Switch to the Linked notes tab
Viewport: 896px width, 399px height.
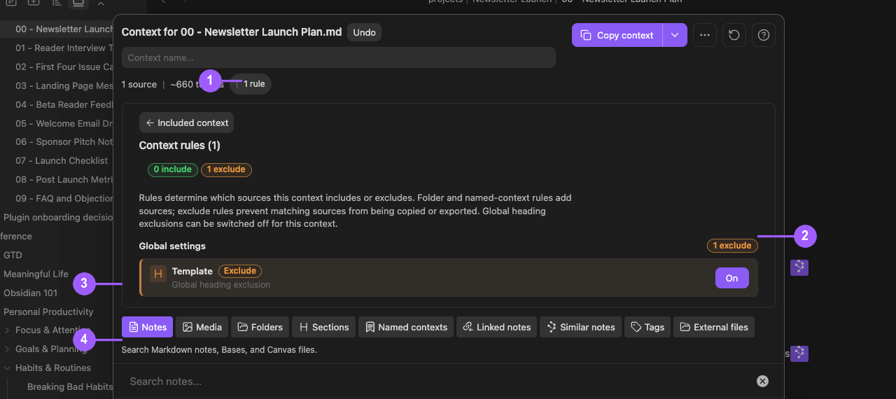[x=496, y=327]
